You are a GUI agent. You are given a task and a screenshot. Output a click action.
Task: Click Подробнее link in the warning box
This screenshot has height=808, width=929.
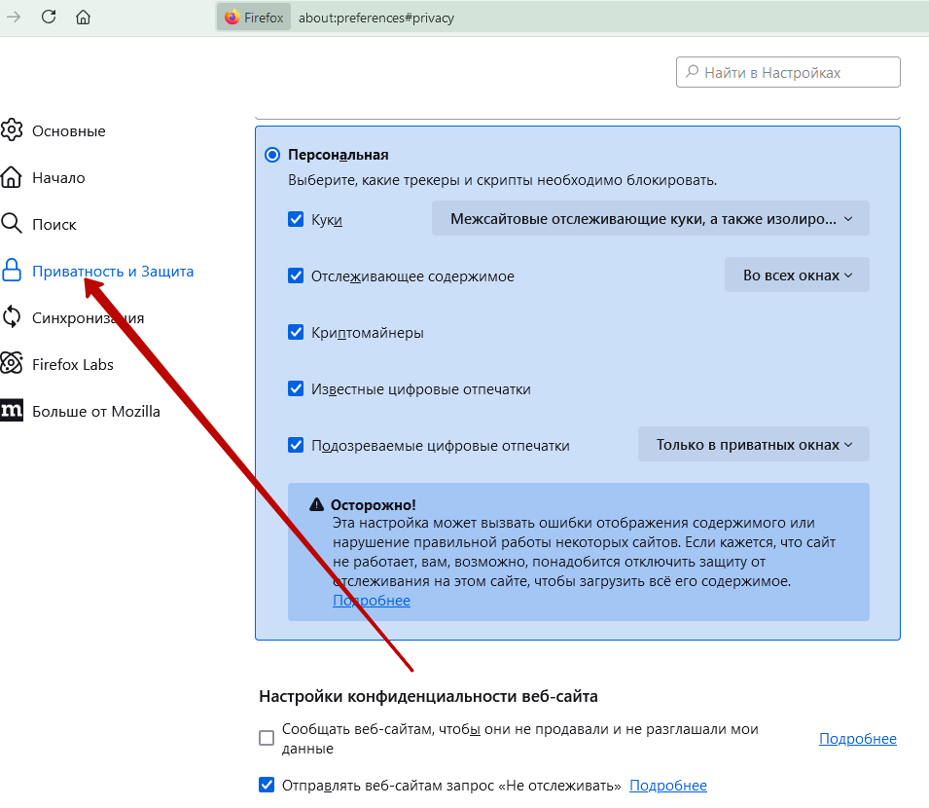click(x=372, y=601)
